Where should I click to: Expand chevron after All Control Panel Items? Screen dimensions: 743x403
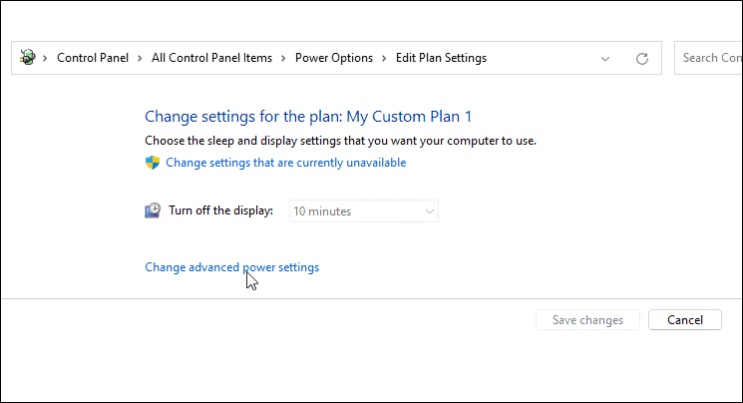[x=283, y=58]
